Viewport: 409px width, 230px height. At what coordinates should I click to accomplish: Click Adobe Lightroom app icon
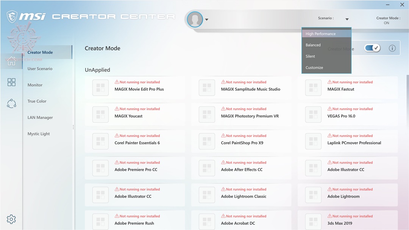[313, 195]
